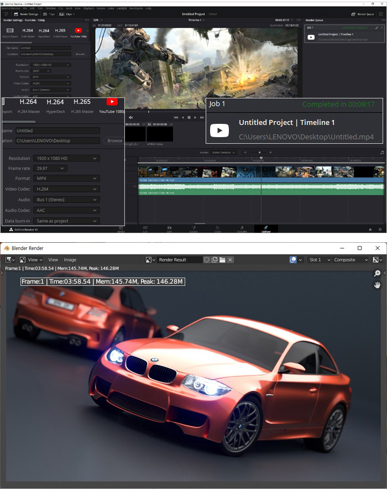Open Render Queue panel three-dot options
This screenshot has height=491, width=387.
(x=383, y=20)
